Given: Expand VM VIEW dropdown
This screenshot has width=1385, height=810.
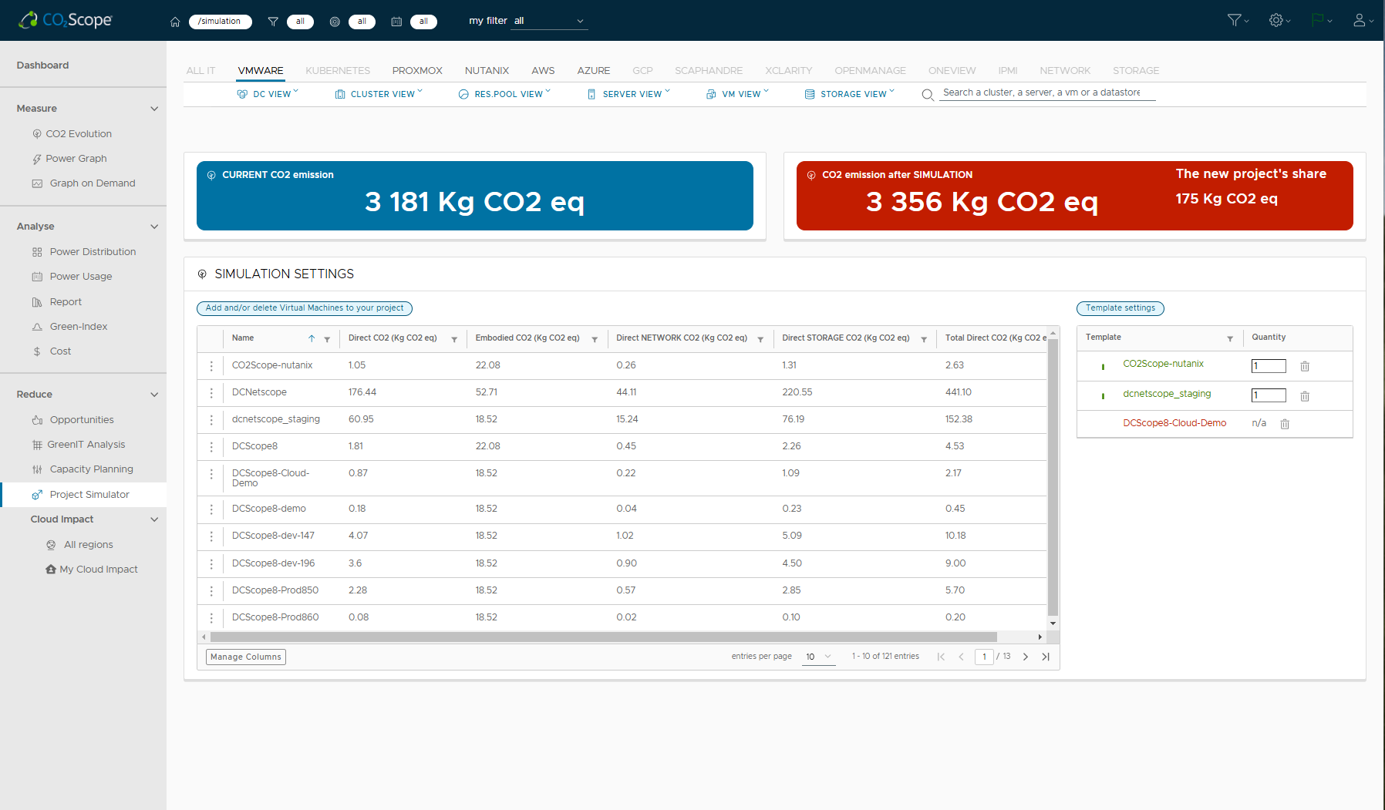Looking at the screenshot, I should point(738,94).
